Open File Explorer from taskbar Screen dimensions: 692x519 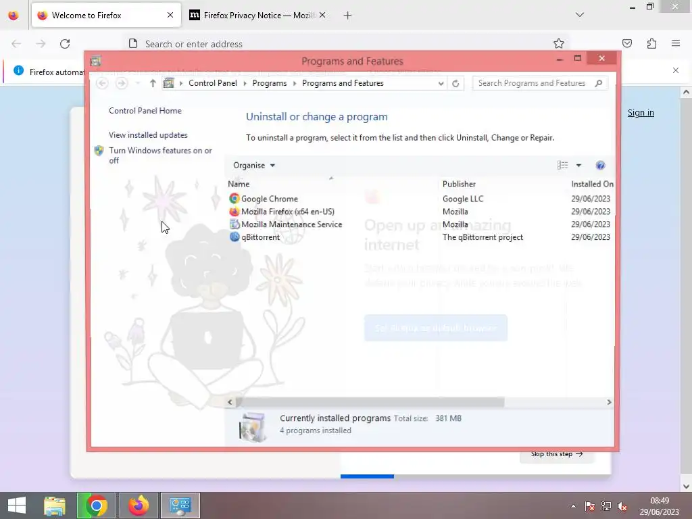[55, 505]
